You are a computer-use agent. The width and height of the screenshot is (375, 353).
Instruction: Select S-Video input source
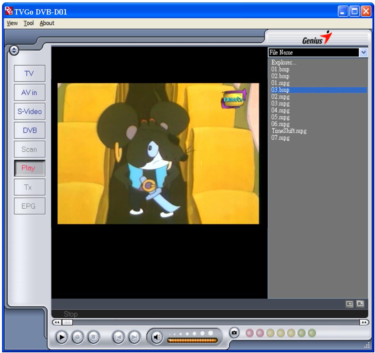pyautogui.click(x=30, y=111)
